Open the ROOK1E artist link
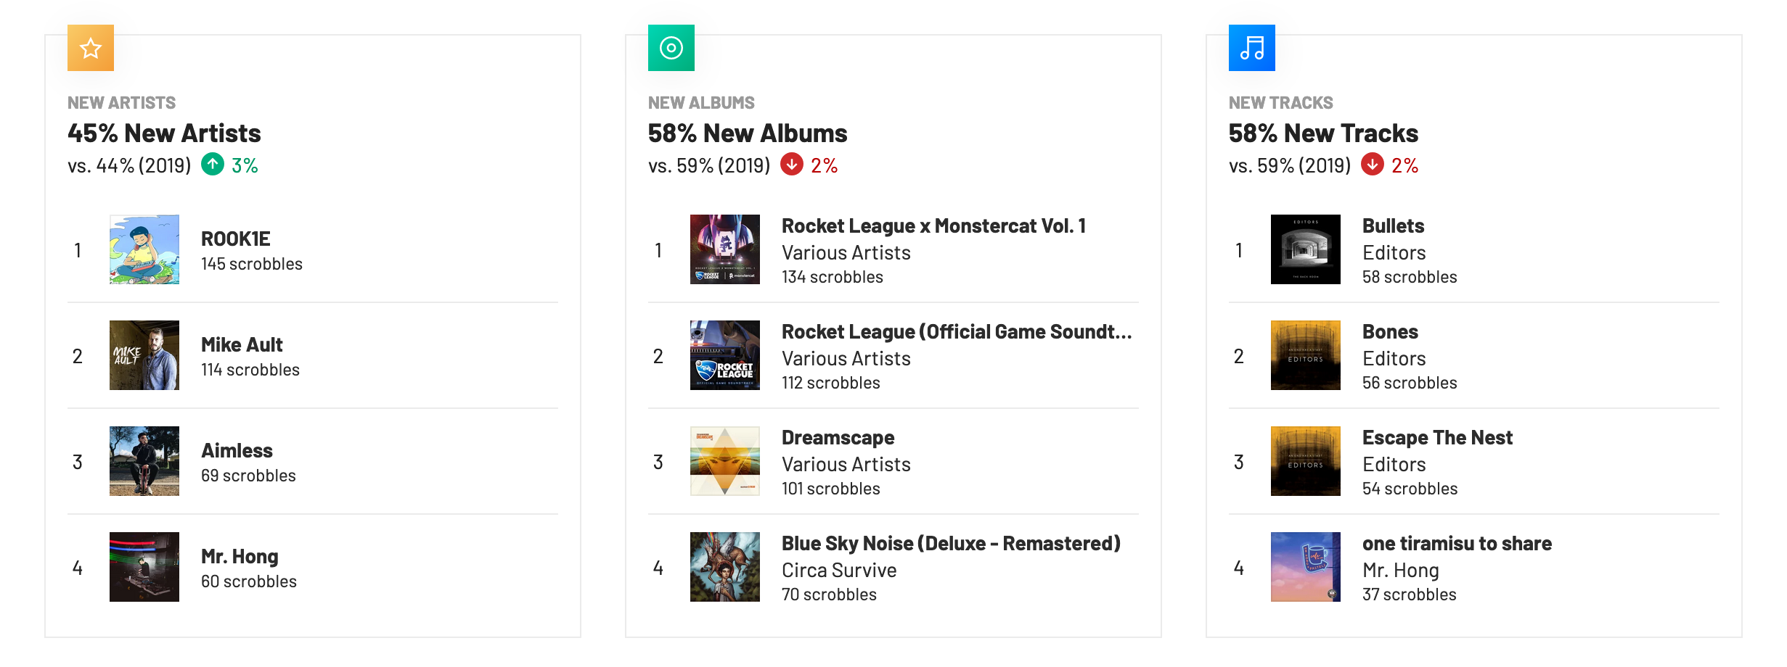 (x=236, y=239)
